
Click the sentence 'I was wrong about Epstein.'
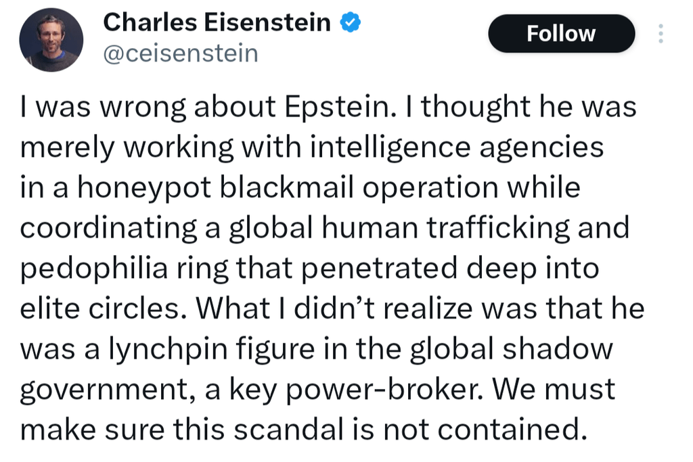point(208,108)
